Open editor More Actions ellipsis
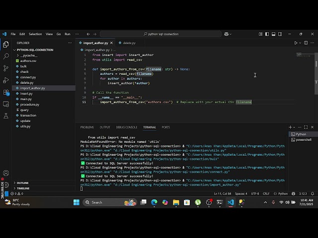 tap(313, 43)
